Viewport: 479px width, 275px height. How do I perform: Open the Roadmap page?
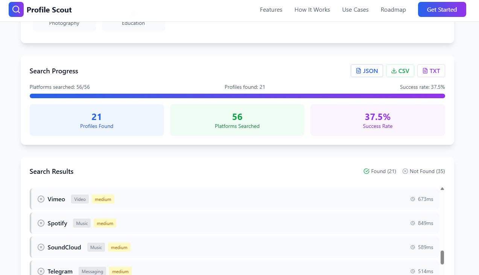click(x=393, y=9)
